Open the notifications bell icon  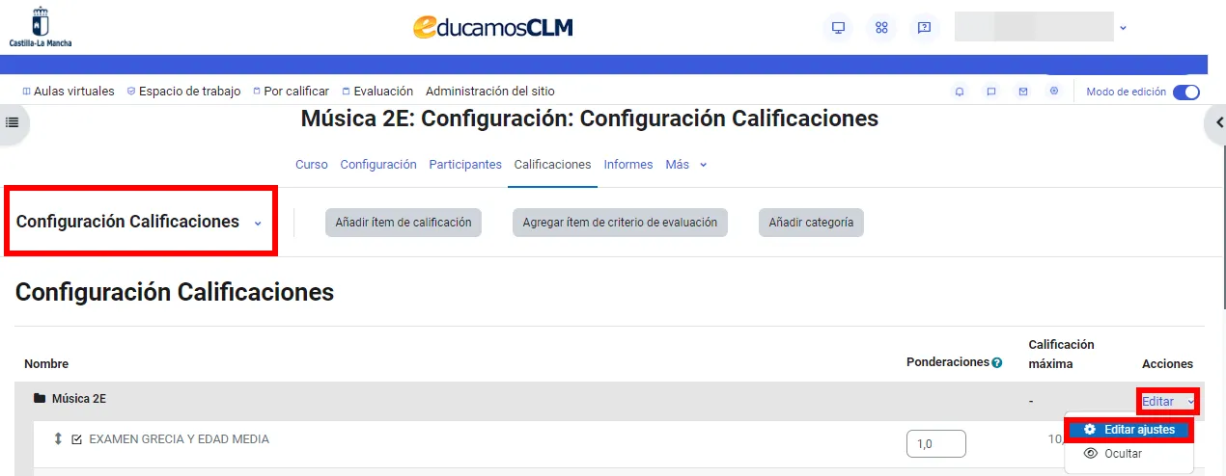960,92
